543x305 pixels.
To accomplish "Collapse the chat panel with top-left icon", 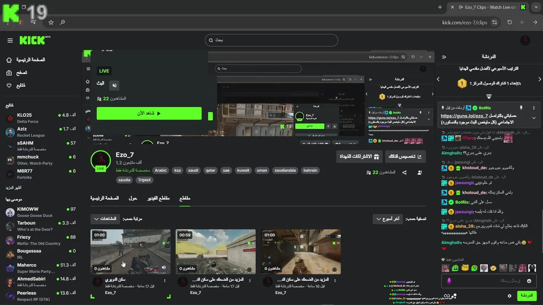I will tap(444, 57).
